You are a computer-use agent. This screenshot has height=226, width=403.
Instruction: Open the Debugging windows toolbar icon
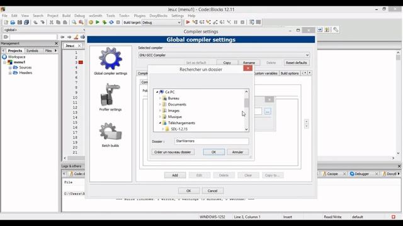[x=252, y=23]
